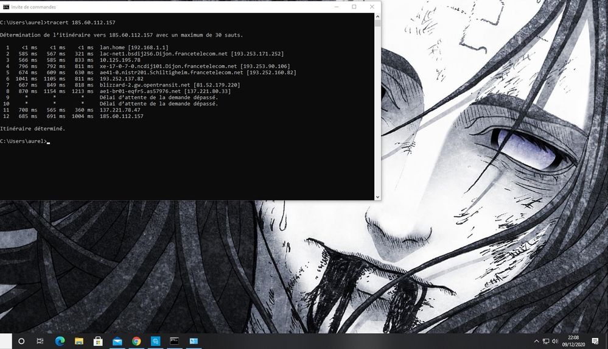The image size is (608, 349).
Task: Launch Google Chrome from the taskbar
Action: pyautogui.click(x=136, y=341)
